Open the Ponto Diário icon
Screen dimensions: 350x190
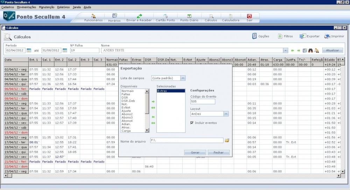coord(189,17)
